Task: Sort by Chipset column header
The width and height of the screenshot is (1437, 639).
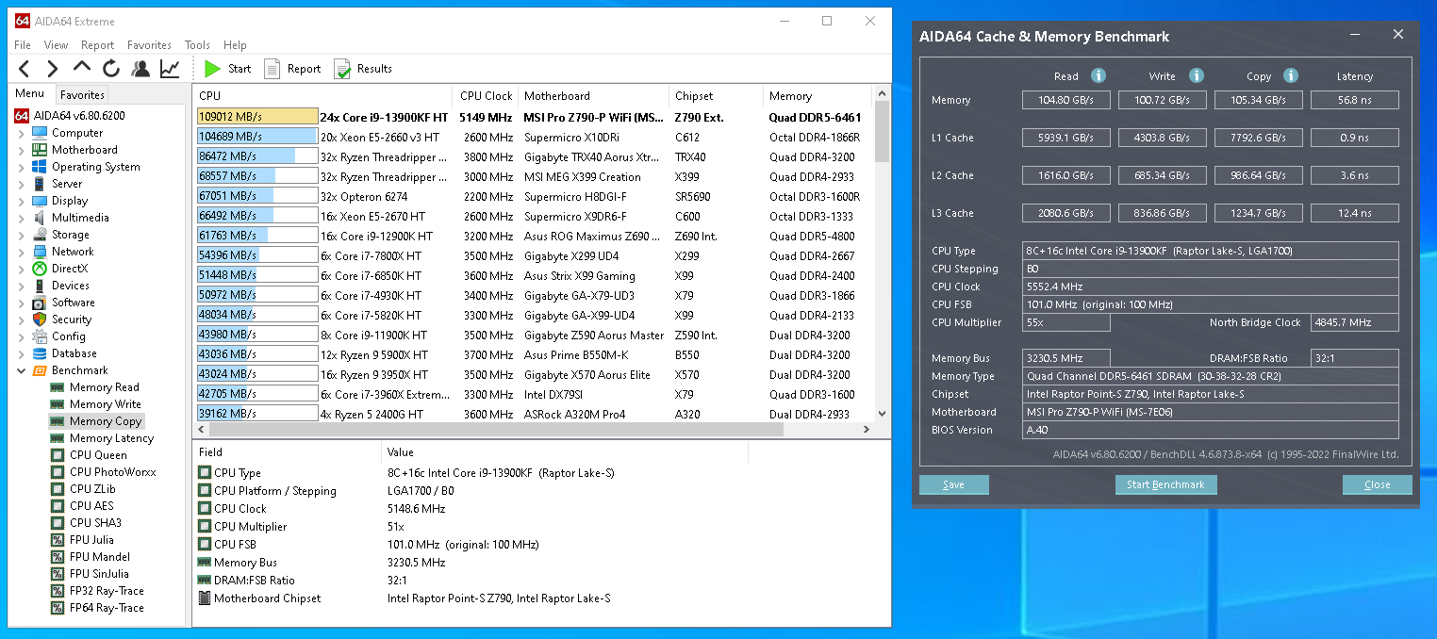Action: point(716,96)
